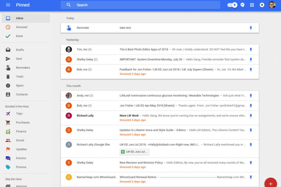Click Richard Lally's magenta R avatar

pyautogui.click(x=69, y=116)
